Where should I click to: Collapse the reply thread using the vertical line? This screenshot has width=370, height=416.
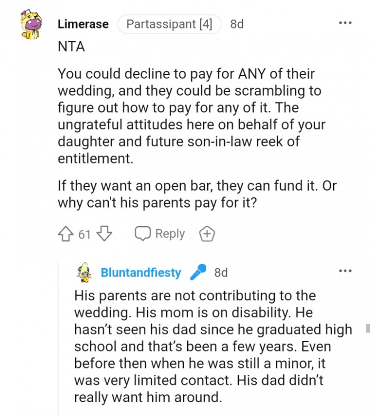[59, 343]
